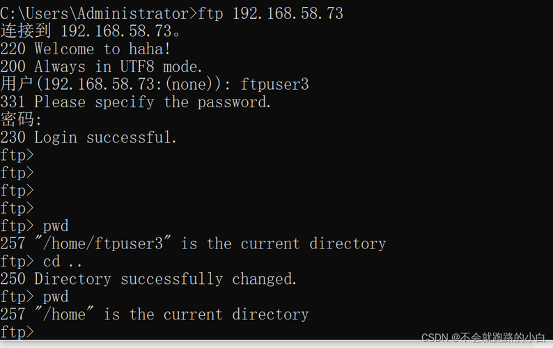Select the '220 Welcome to haha!' line
Viewport: 553px width, 348px height.
86,49
